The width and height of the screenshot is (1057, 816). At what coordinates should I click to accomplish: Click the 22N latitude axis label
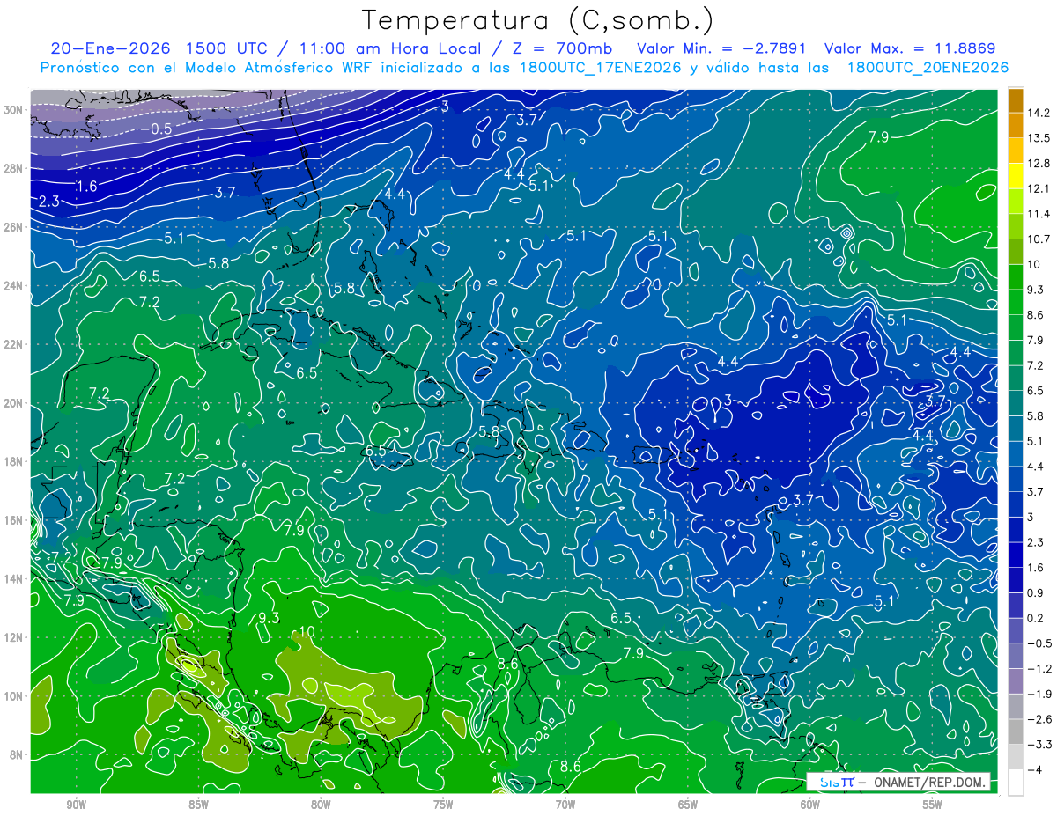pos(13,344)
